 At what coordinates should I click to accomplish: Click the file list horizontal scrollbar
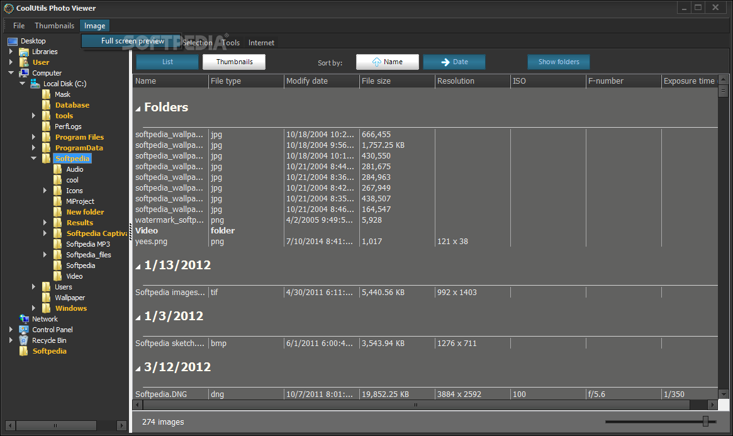click(416, 405)
